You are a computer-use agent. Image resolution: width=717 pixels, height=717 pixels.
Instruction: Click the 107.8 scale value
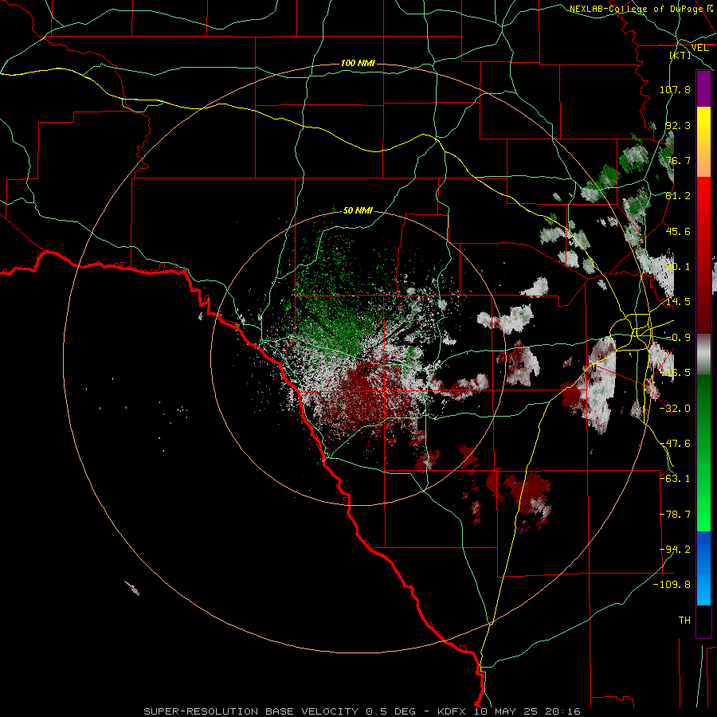tap(675, 89)
